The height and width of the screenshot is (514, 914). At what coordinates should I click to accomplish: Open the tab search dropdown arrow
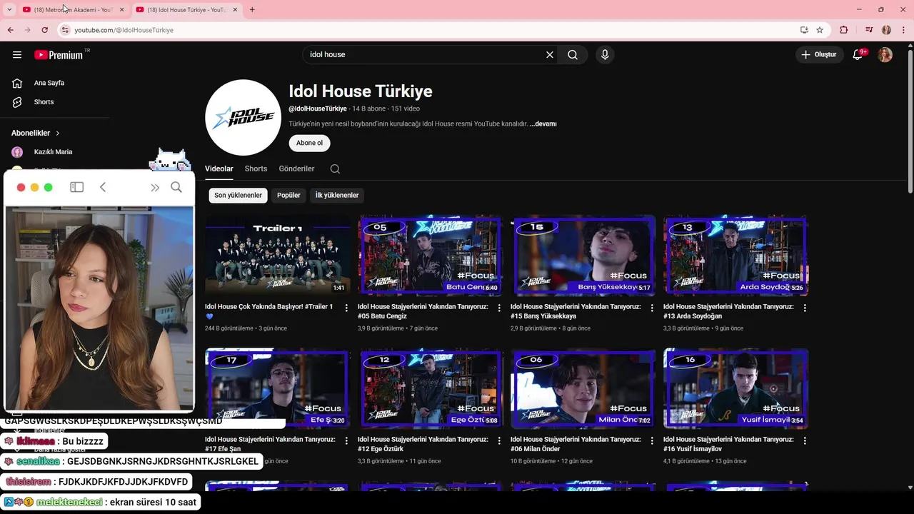(9, 10)
